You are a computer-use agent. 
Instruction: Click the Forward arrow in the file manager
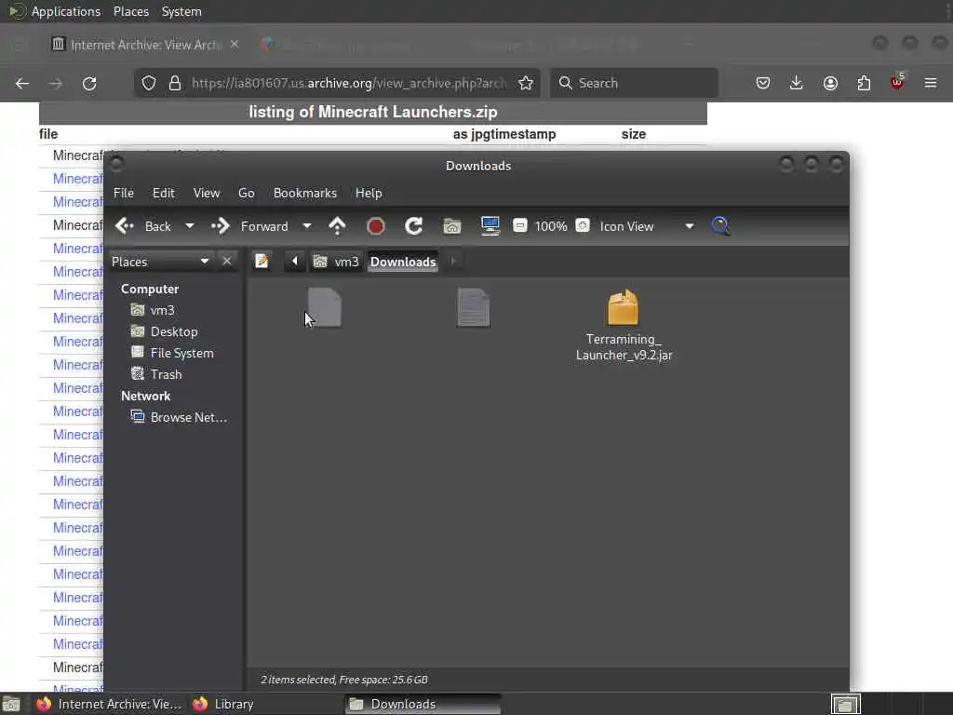(x=221, y=226)
